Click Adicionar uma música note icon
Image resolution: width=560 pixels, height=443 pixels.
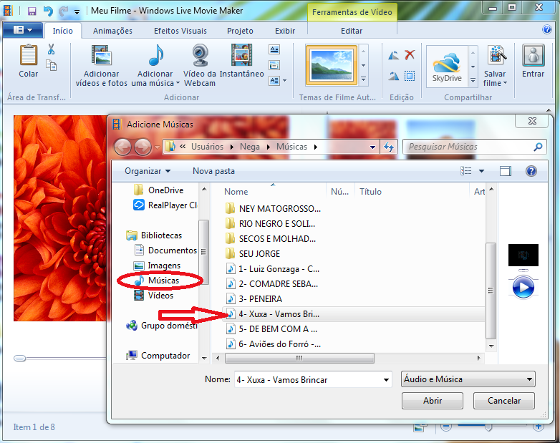[x=155, y=55]
